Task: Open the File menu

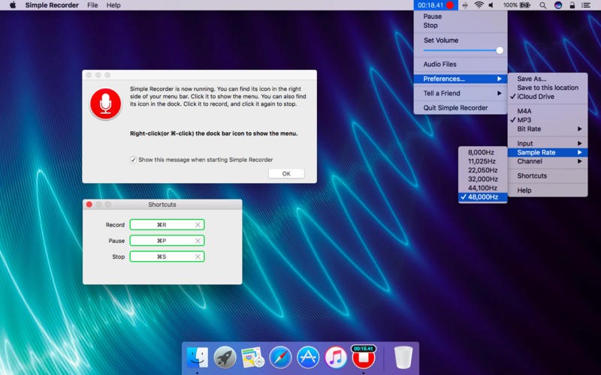Action: click(x=92, y=5)
